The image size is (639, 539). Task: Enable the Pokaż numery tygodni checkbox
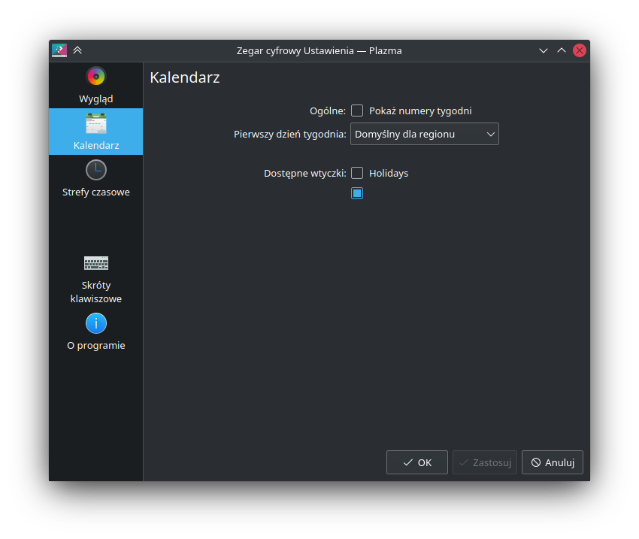(x=357, y=111)
